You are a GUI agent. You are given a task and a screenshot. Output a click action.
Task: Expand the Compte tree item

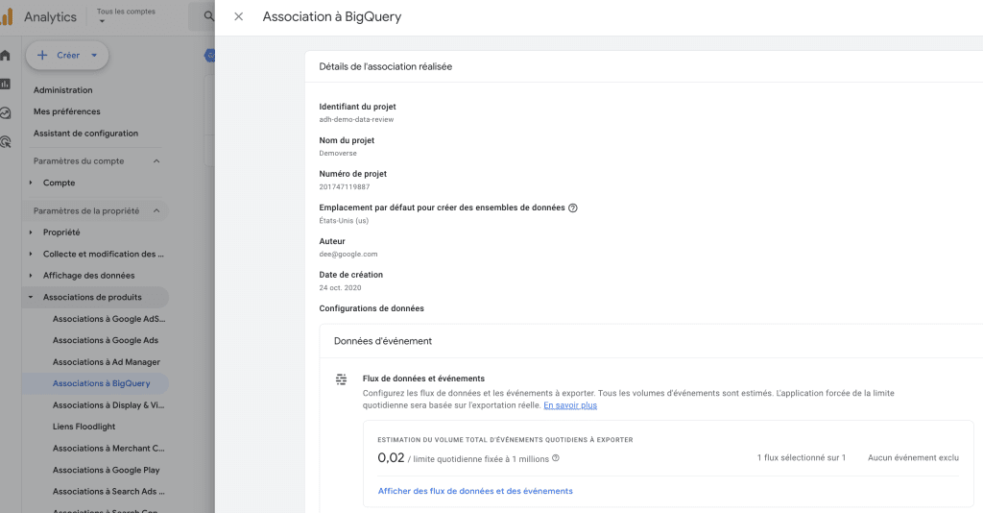tap(30, 183)
